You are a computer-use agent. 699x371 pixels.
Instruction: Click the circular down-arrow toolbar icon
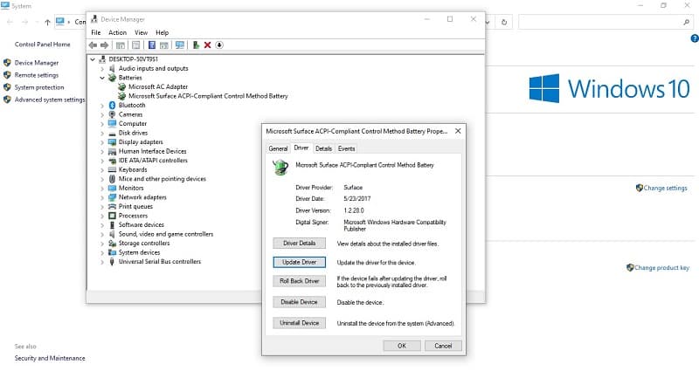tap(219, 45)
